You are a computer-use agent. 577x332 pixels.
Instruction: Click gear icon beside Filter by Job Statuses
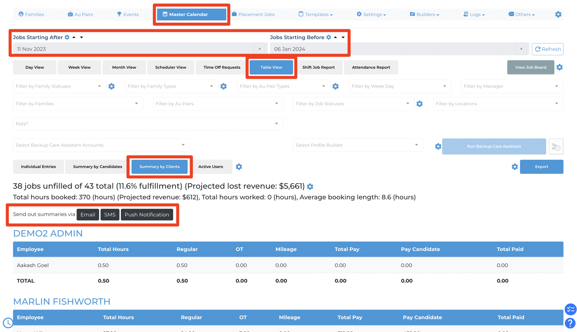[x=419, y=104]
